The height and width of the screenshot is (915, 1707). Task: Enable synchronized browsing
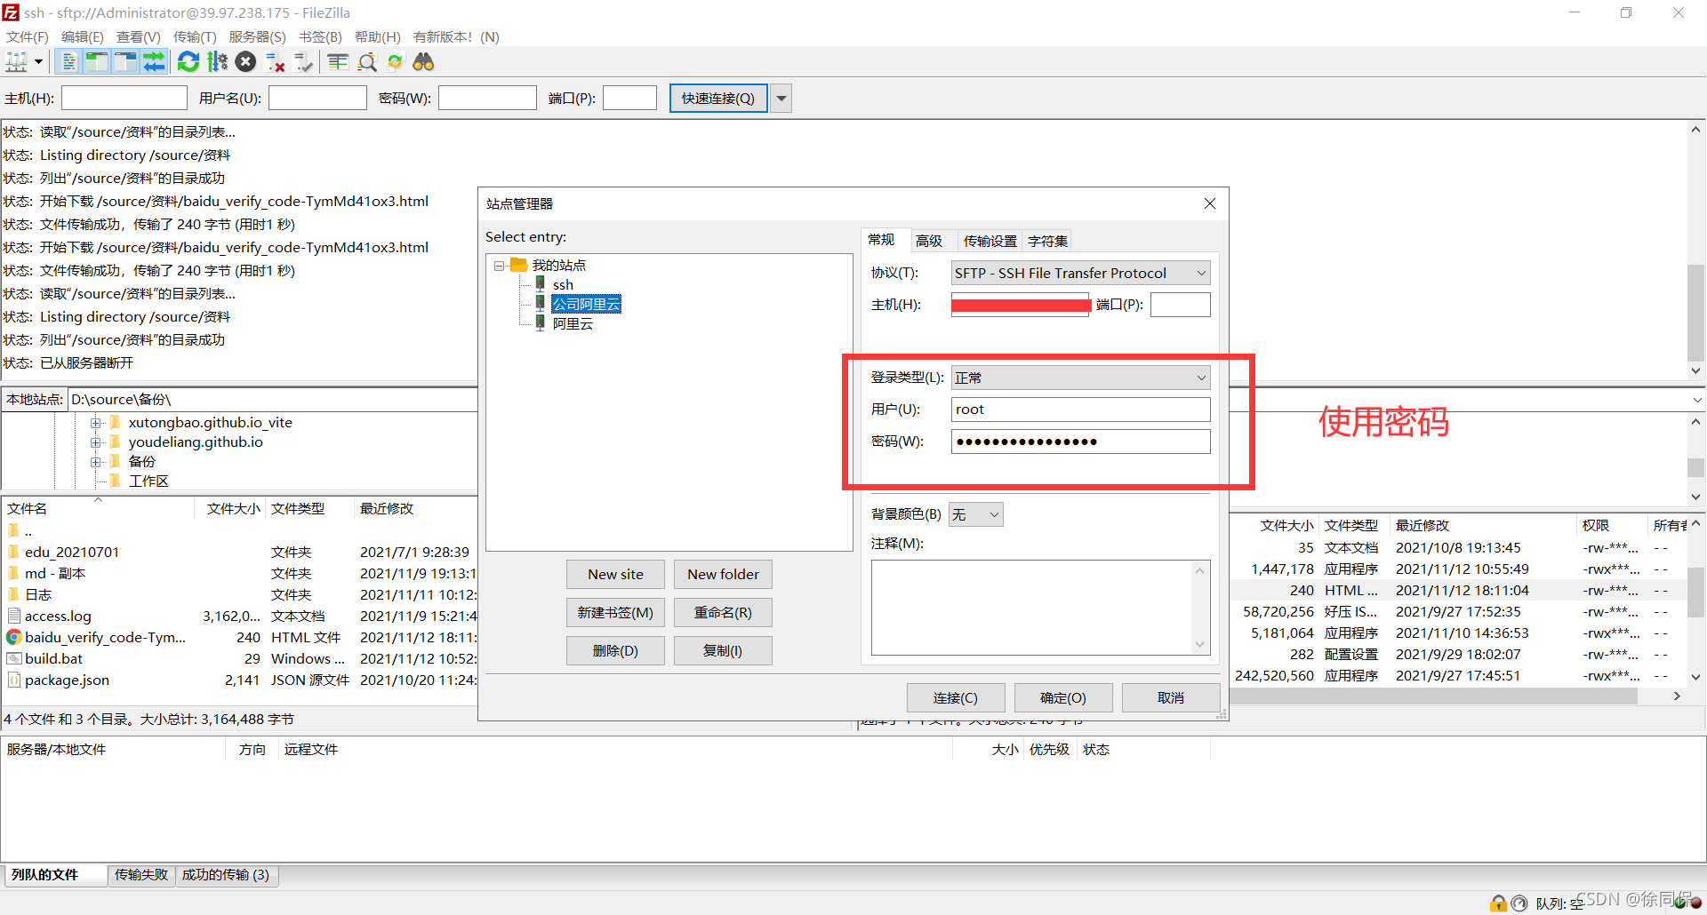click(x=395, y=61)
